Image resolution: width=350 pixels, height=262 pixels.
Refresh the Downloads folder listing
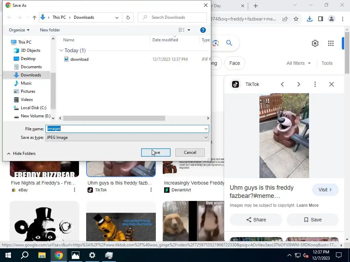[128, 17]
